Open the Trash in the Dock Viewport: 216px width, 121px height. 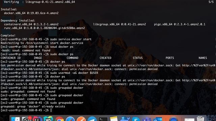[x=200, y=119]
